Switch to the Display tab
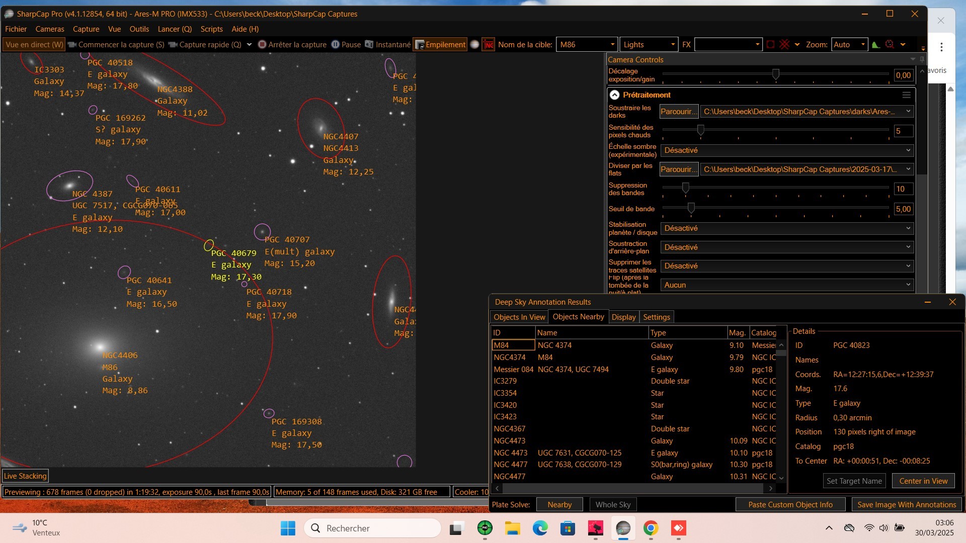The height and width of the screenshot is (543, 966). [x=623, y=317]
